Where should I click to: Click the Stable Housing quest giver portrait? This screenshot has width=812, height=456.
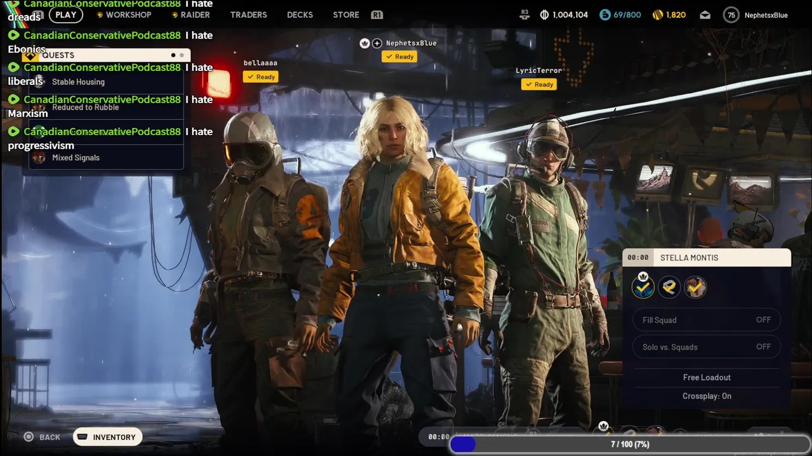point(39,82)
